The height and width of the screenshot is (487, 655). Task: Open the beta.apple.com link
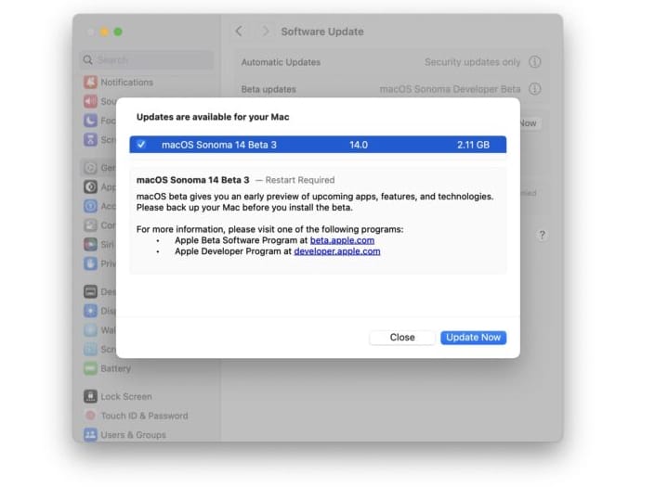click(342, 240)
